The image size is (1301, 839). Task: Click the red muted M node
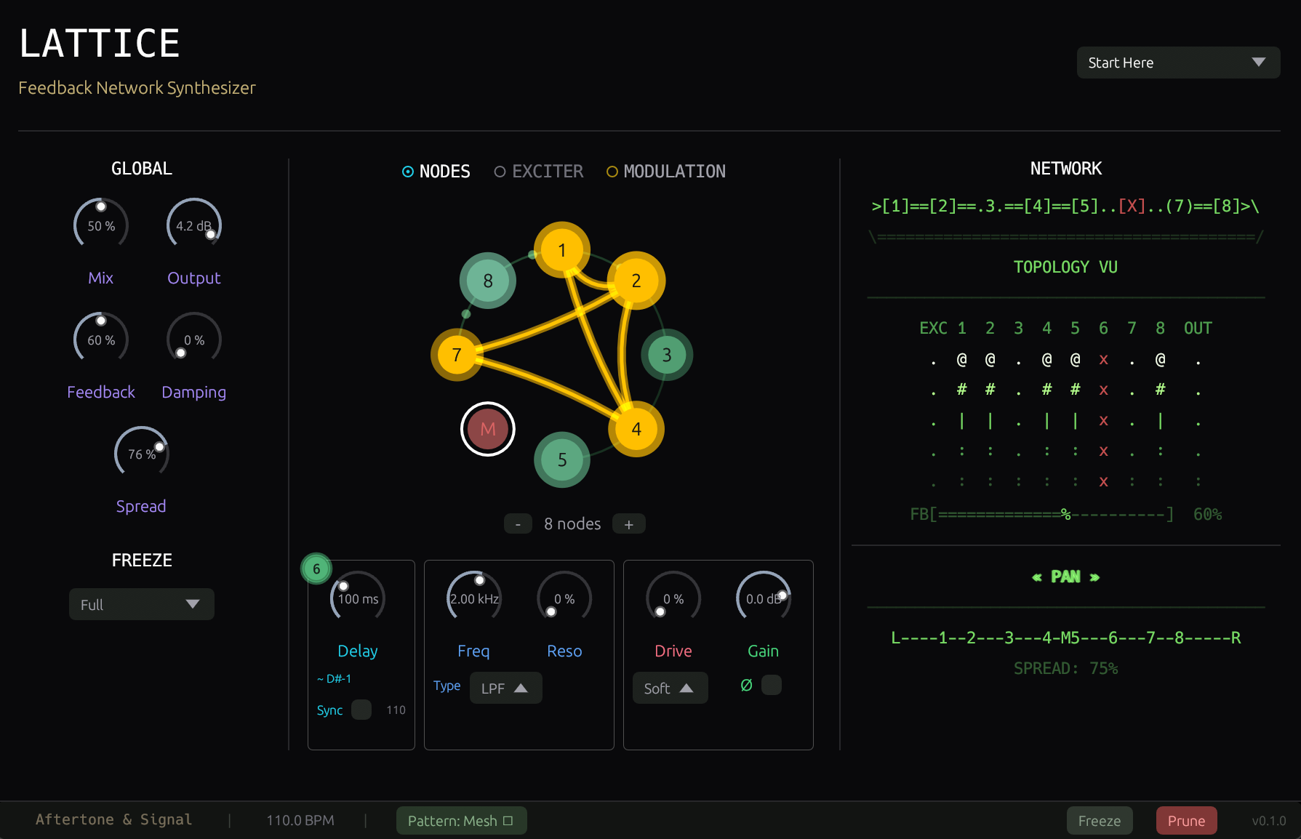[487, 429]
